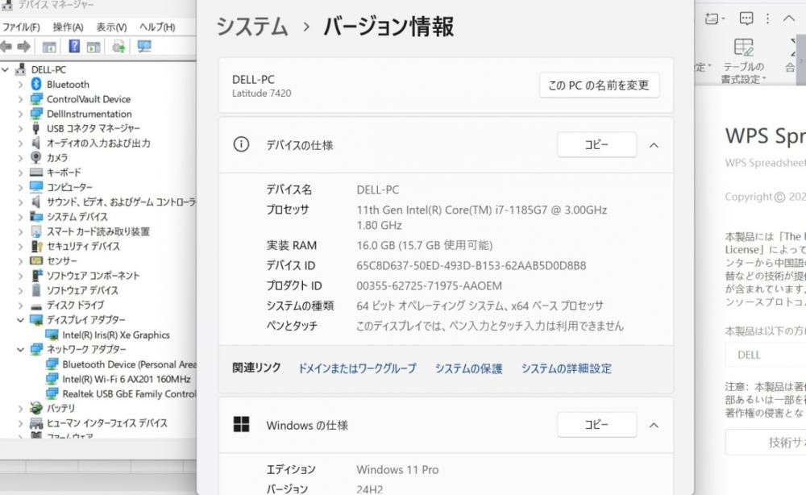Click the disk drive icon beside ディスク ドライブ
Viewport: 806px width, 495px height.
[36, 306]
